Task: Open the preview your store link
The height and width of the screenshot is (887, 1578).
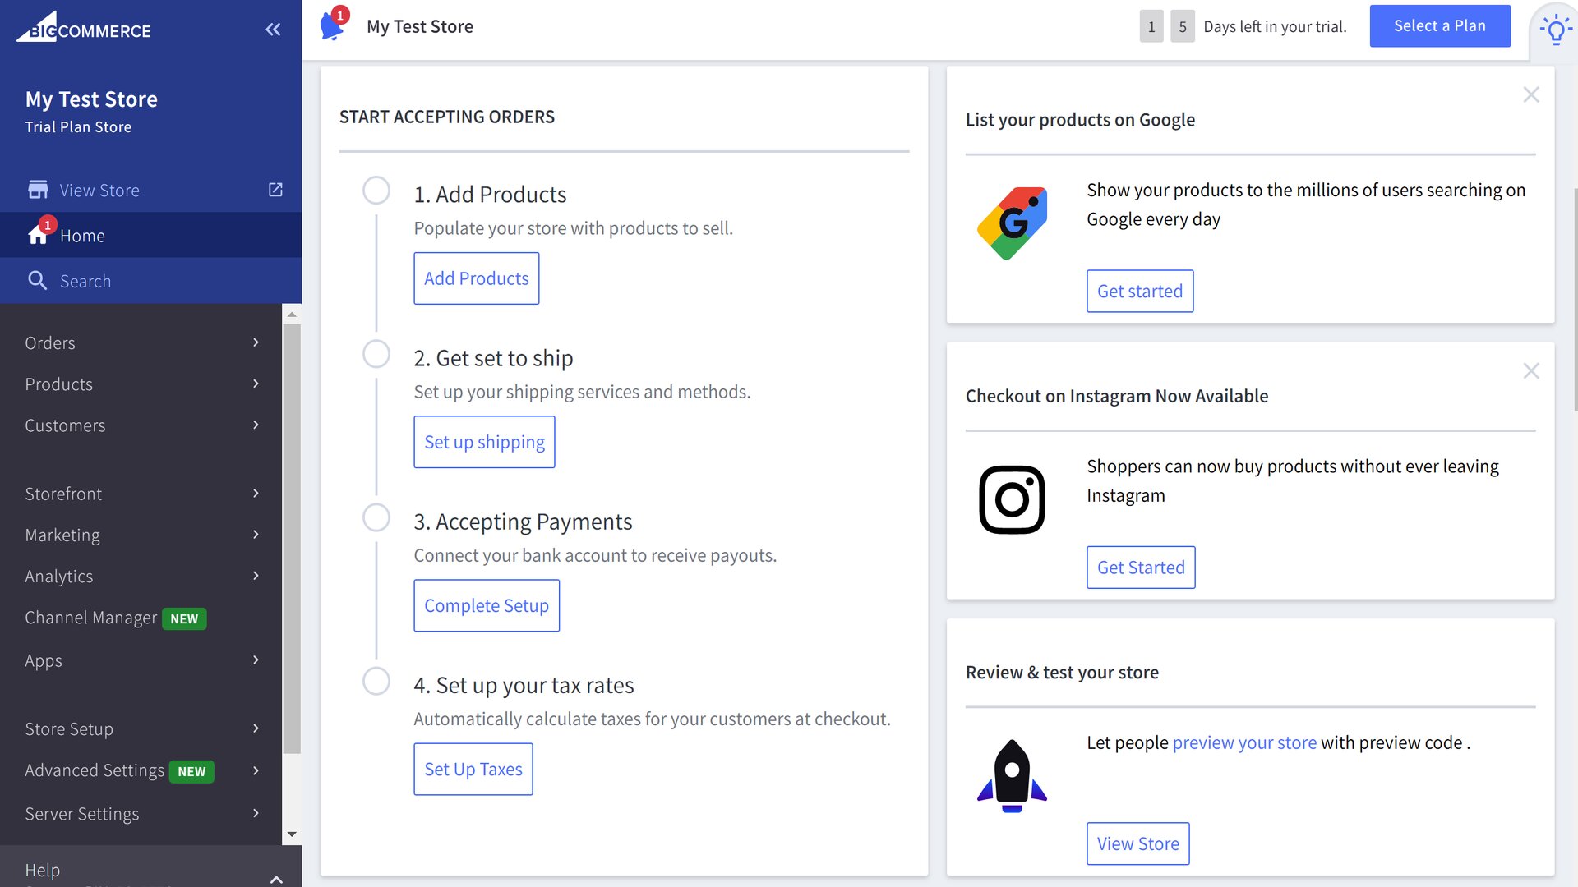Action: [1243, 742]
